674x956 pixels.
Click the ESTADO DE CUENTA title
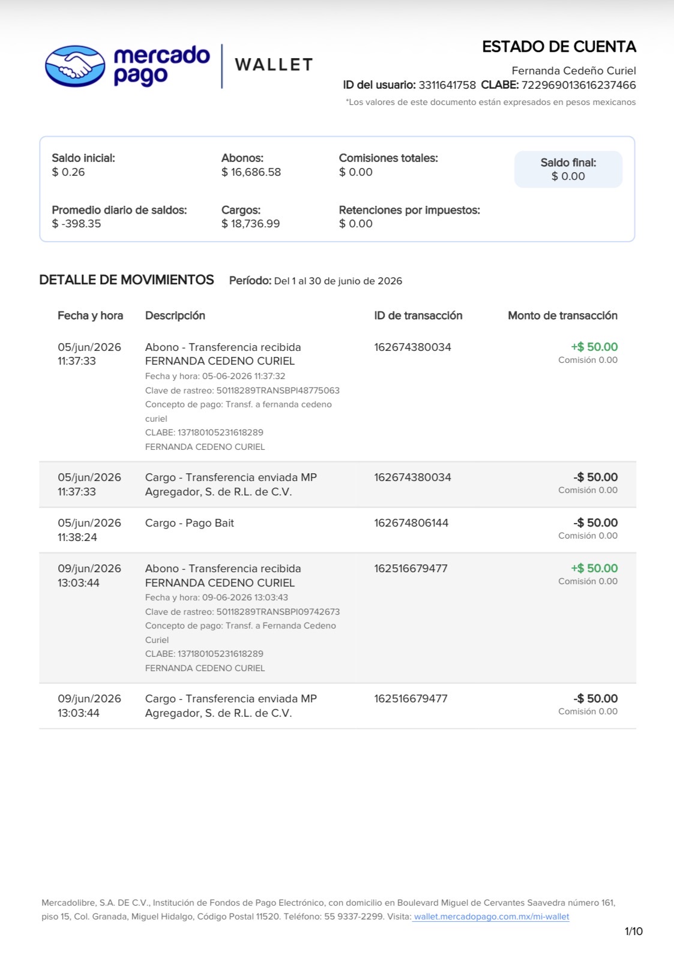559,47
